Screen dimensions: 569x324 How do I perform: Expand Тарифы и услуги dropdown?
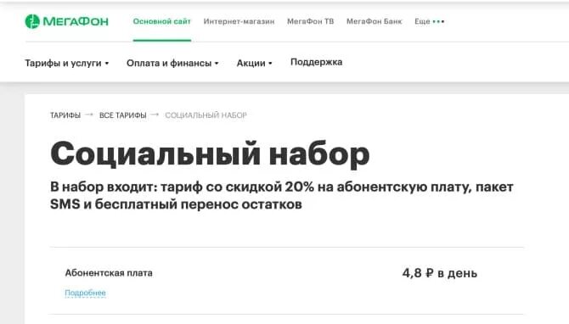click(x=67, y=63)
